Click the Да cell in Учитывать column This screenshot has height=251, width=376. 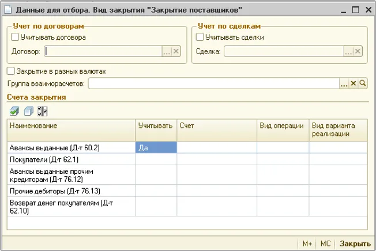[156, 147]
